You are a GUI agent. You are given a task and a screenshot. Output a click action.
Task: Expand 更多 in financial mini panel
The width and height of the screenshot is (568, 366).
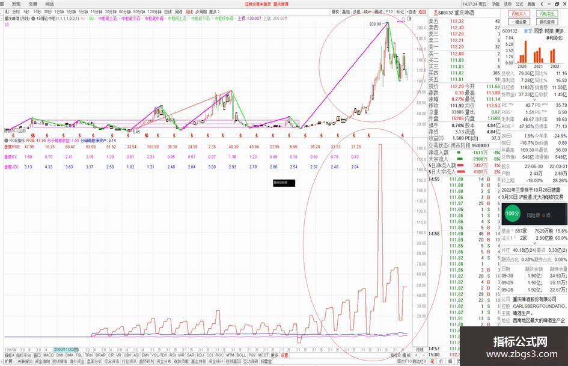click(560, 31)
